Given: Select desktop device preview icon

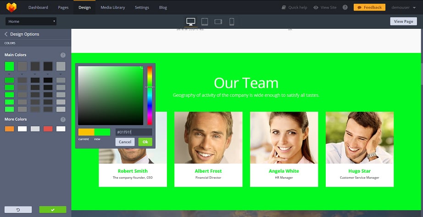Looking at the screenshot, I should pyautogui.click(x=191, y=21).
